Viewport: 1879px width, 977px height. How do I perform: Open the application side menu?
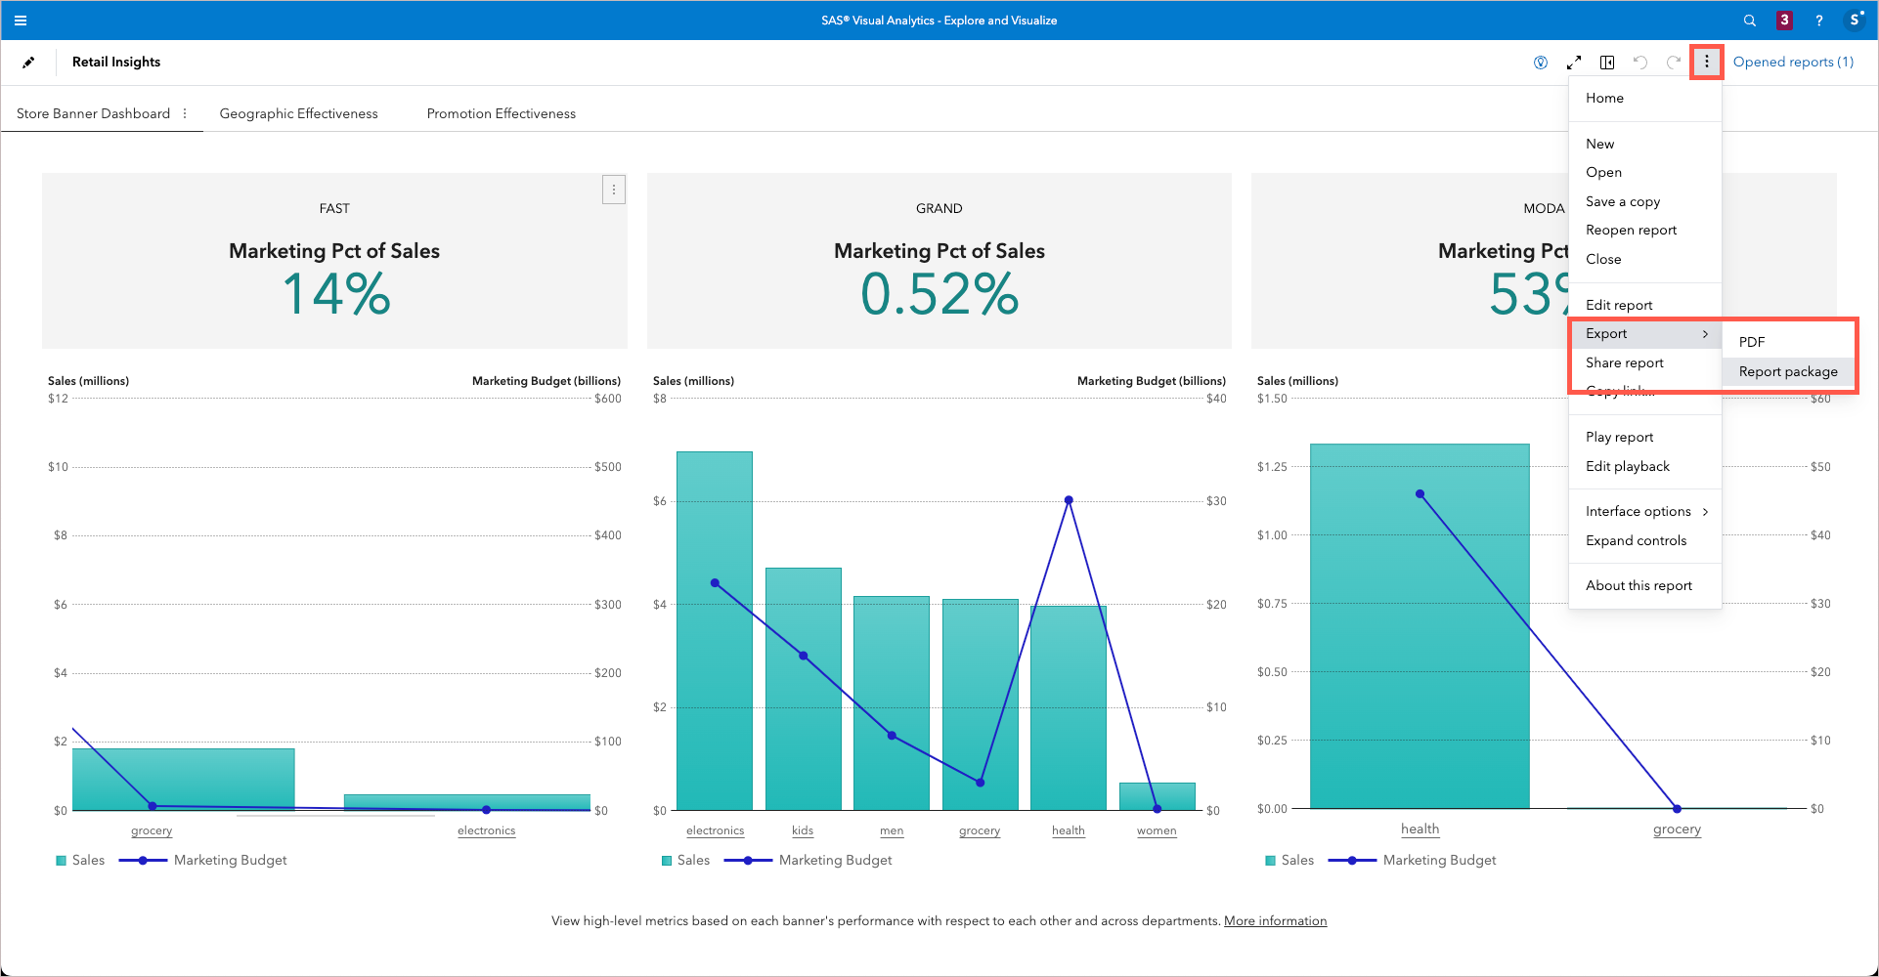click(x=20, y=20)
